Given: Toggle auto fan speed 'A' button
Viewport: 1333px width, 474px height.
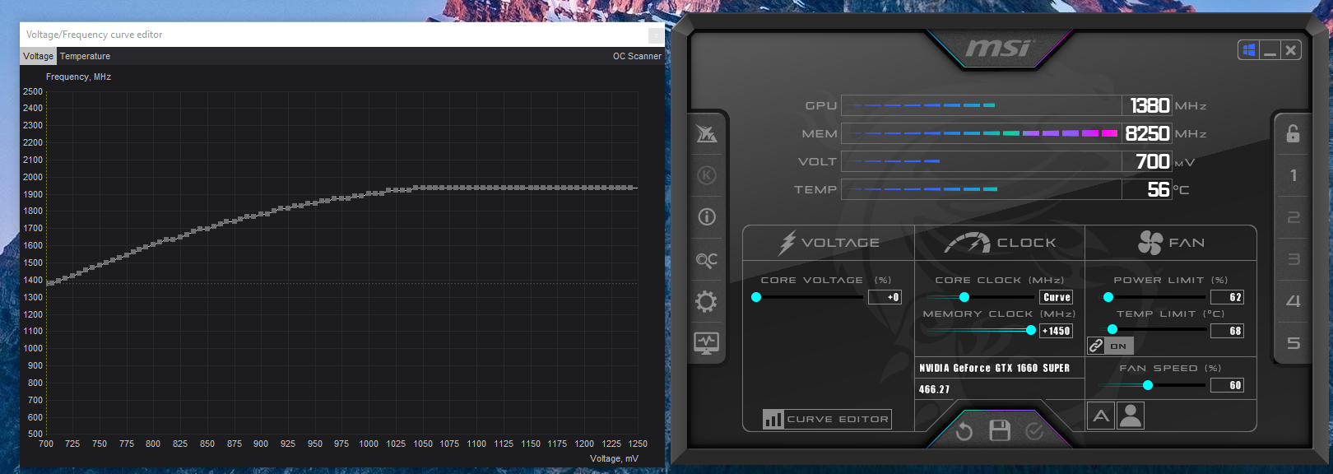Looking at the screenshot, I should (1101, 416).
